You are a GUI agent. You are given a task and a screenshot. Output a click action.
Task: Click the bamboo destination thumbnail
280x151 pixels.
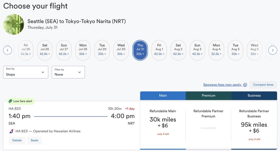pos(14,24)
